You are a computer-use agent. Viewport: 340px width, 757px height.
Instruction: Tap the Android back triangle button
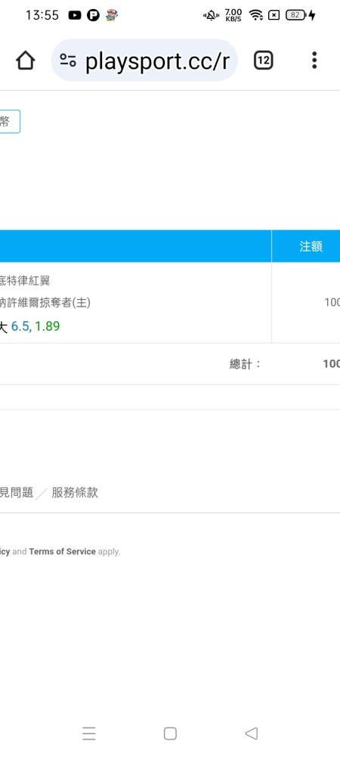coord(252,734)
